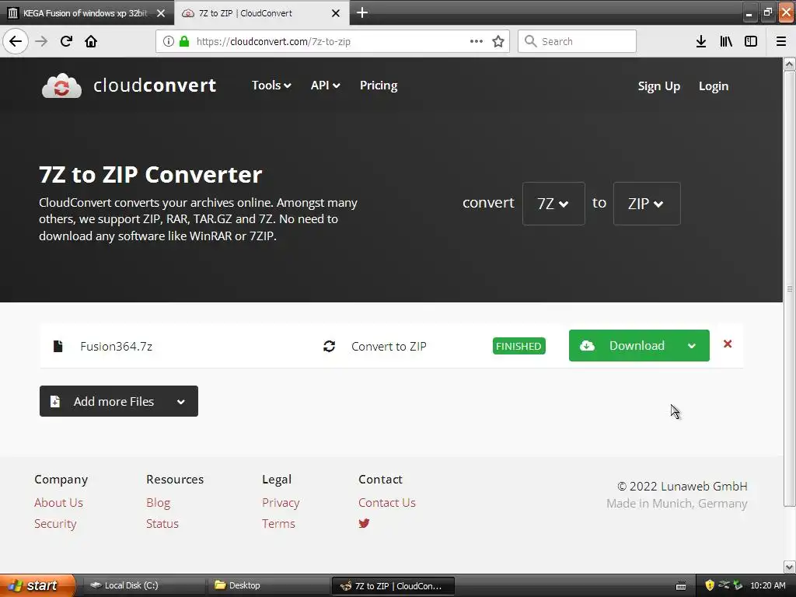
Task: Click the 7Z to ZIP CloudConvert taskbar button
Action: click(393, 585)
